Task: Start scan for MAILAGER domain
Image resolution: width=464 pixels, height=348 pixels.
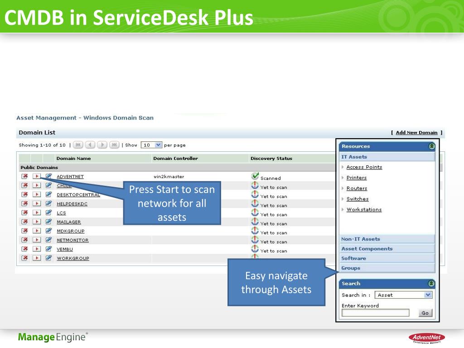Action: click(37, 222)
